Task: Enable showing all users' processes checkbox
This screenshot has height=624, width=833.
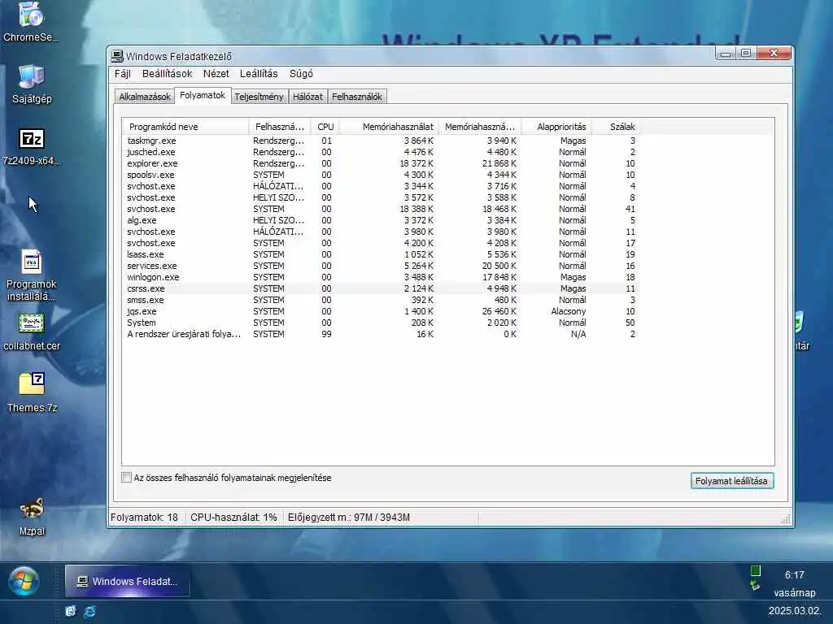Action: pyautogui.click(x=126, y=477)
